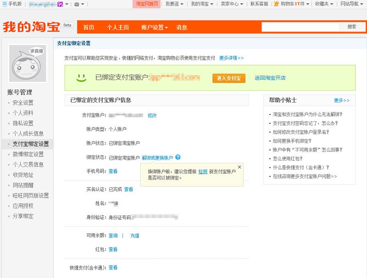Select the 个人主页 nav tab
367x278 pixels.
click(x=118, y=27)
